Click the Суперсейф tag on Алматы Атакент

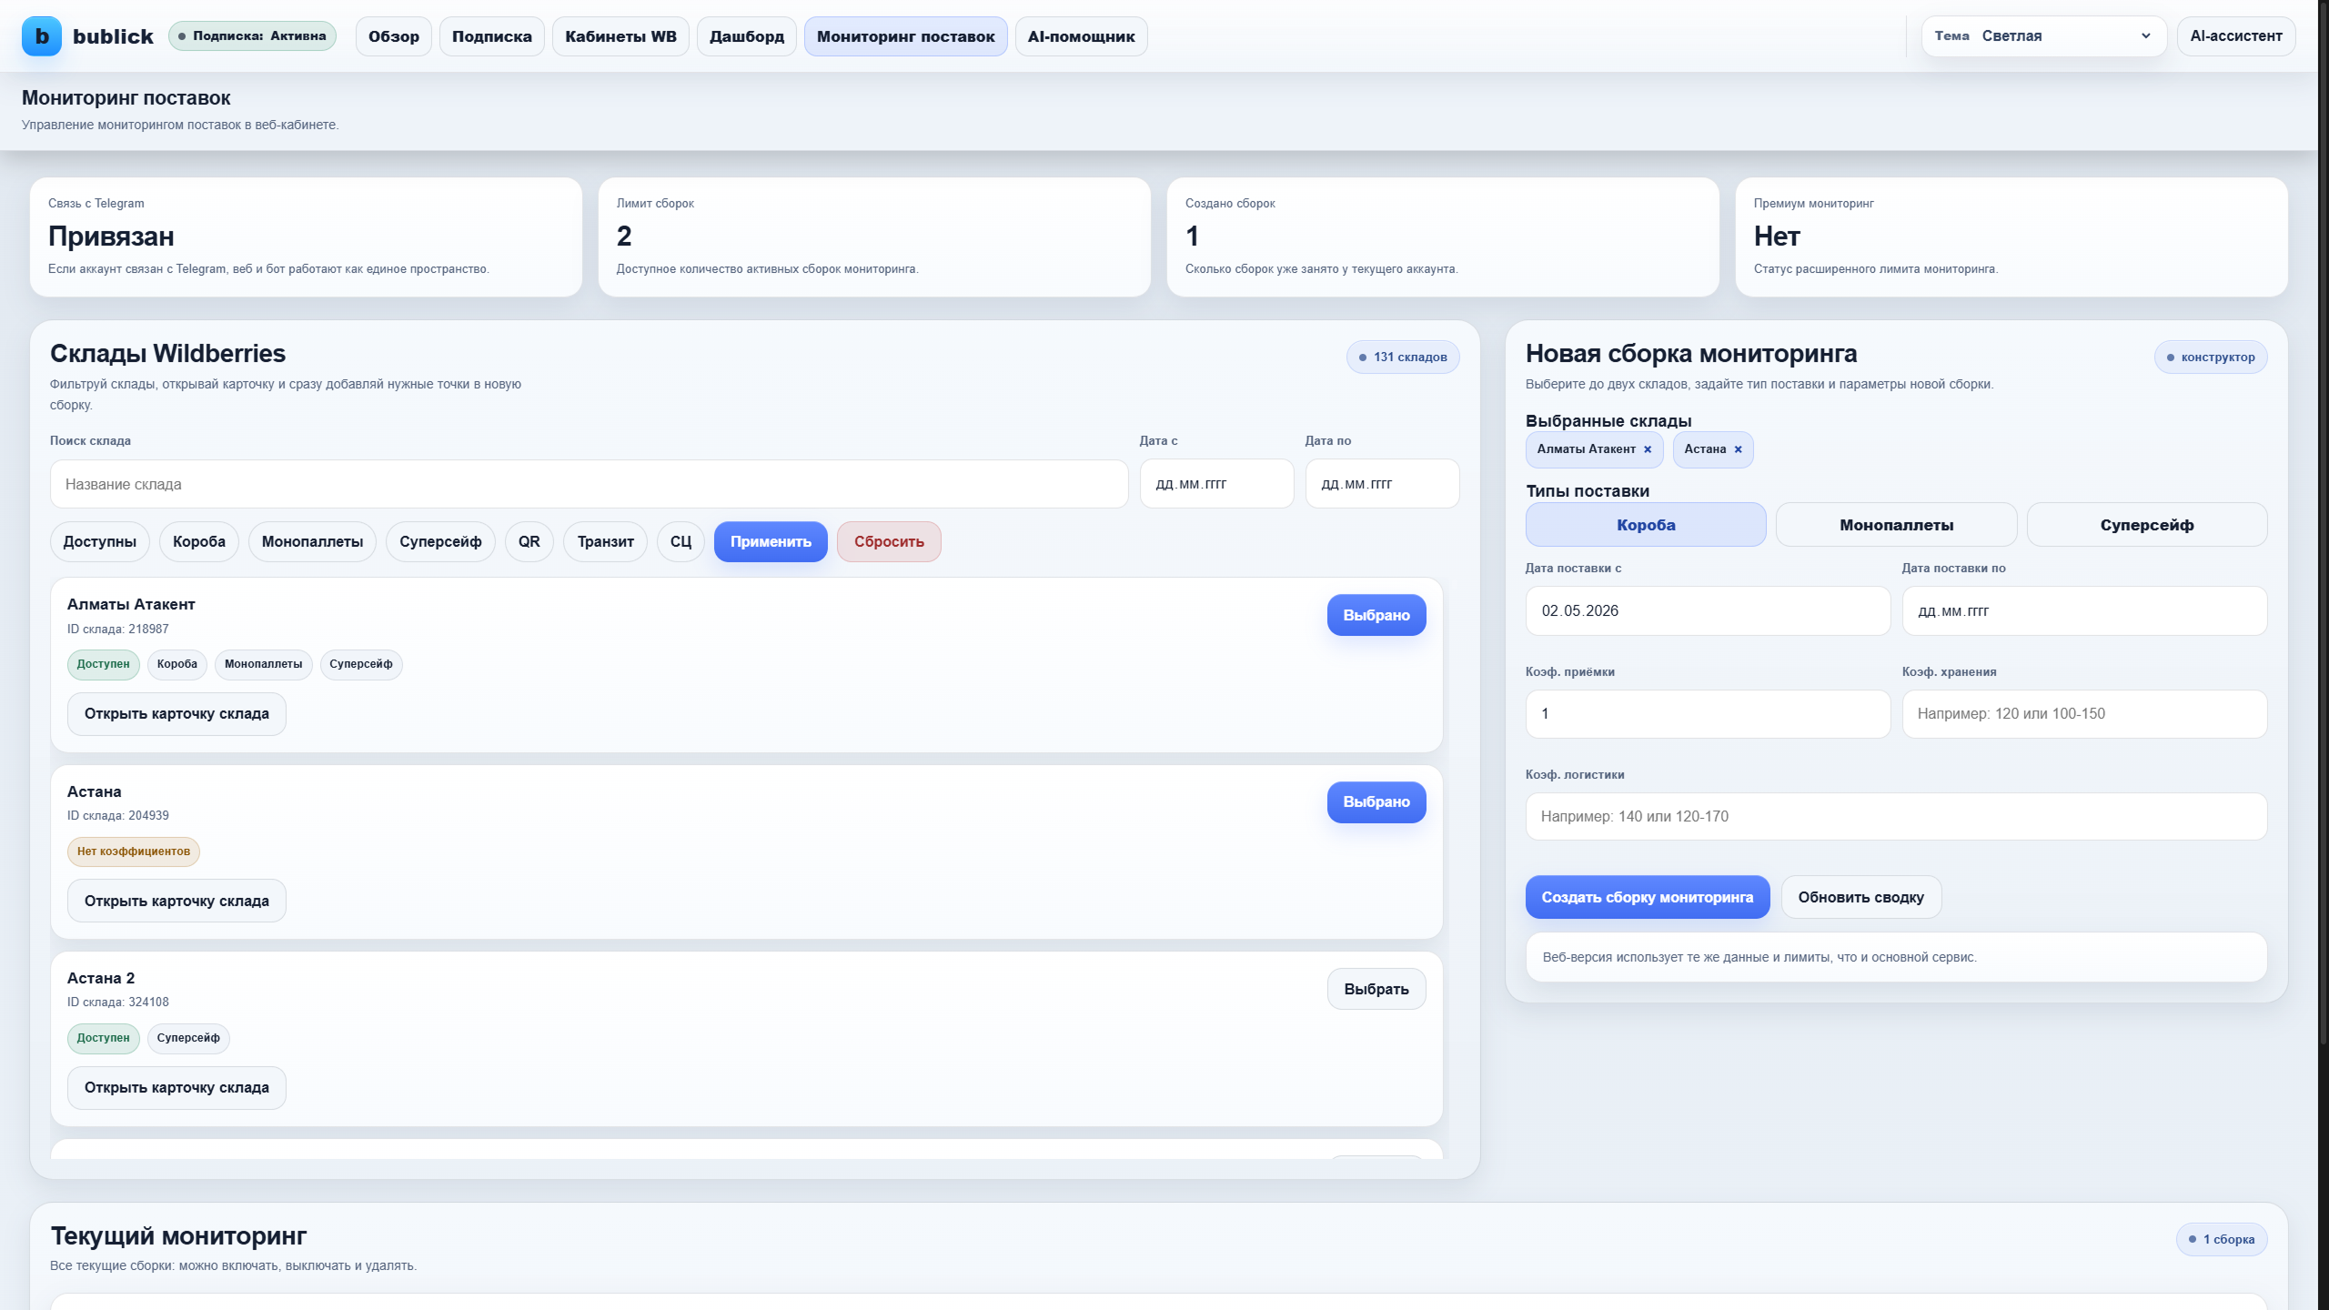click(x=361, y=664)
